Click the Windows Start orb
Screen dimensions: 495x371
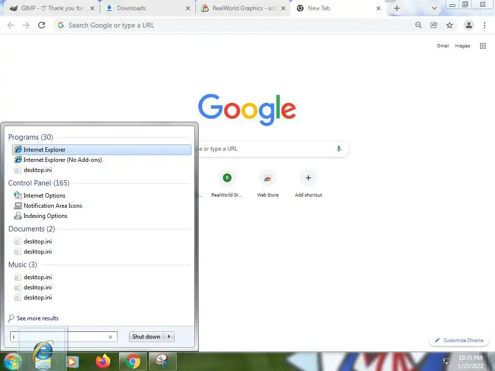point(12,361)
